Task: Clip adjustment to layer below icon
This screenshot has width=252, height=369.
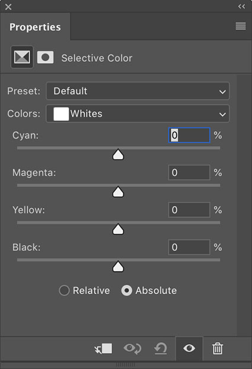Action: pos(103,349)
